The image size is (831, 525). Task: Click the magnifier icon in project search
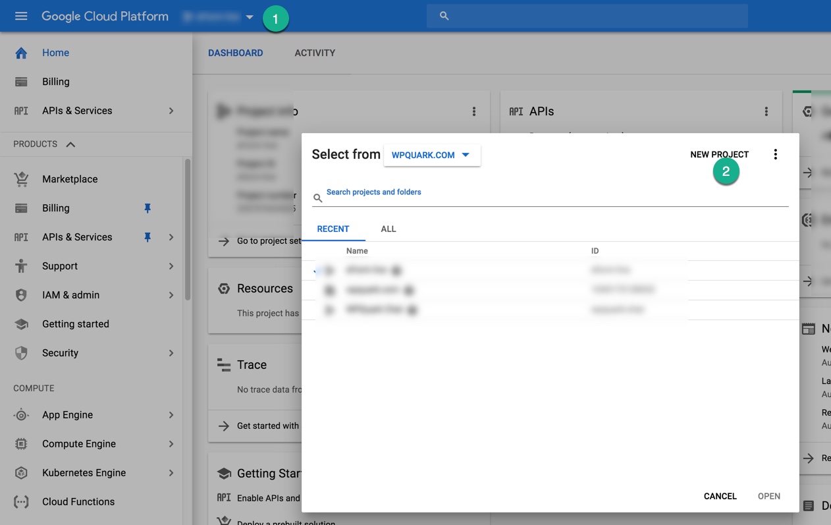317,198
